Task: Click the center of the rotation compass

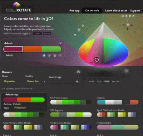Action: coord(128,25)
